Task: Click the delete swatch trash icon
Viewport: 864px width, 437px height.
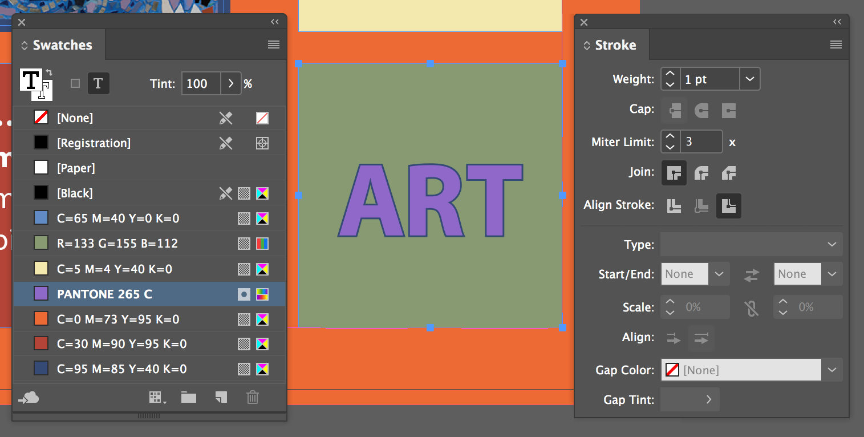Action: coord(253,397)
